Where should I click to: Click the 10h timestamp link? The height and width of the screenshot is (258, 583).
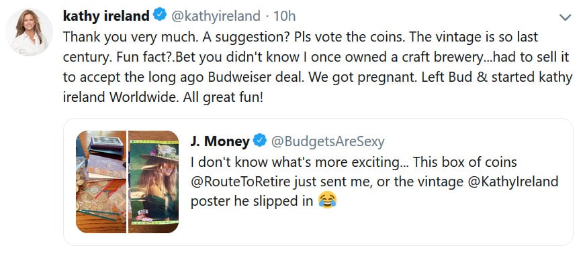(284, 16)
